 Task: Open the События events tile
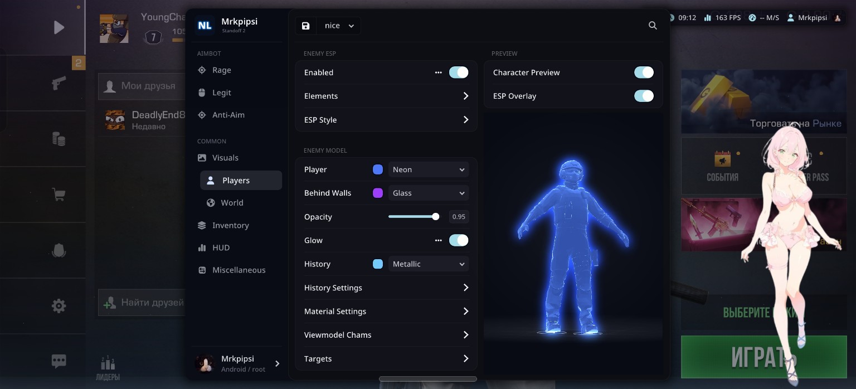723,166
